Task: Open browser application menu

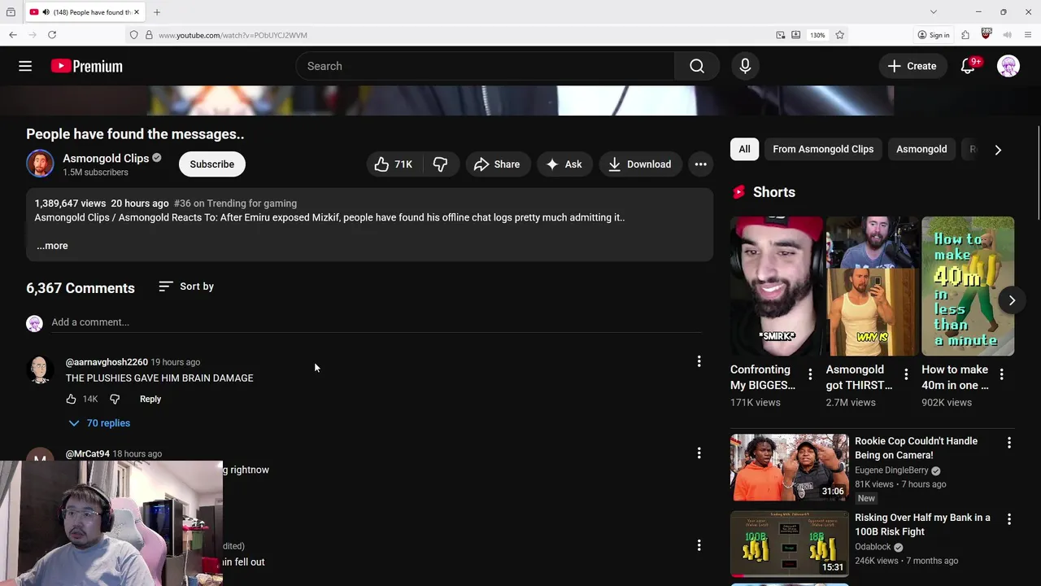Action: [1028, 35]
